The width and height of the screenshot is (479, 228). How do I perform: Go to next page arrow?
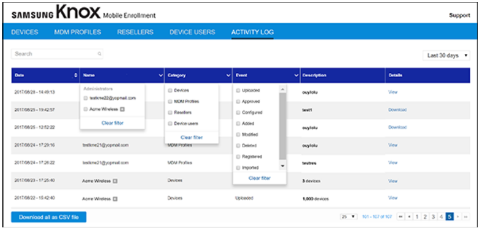click(x=458, y=217)
